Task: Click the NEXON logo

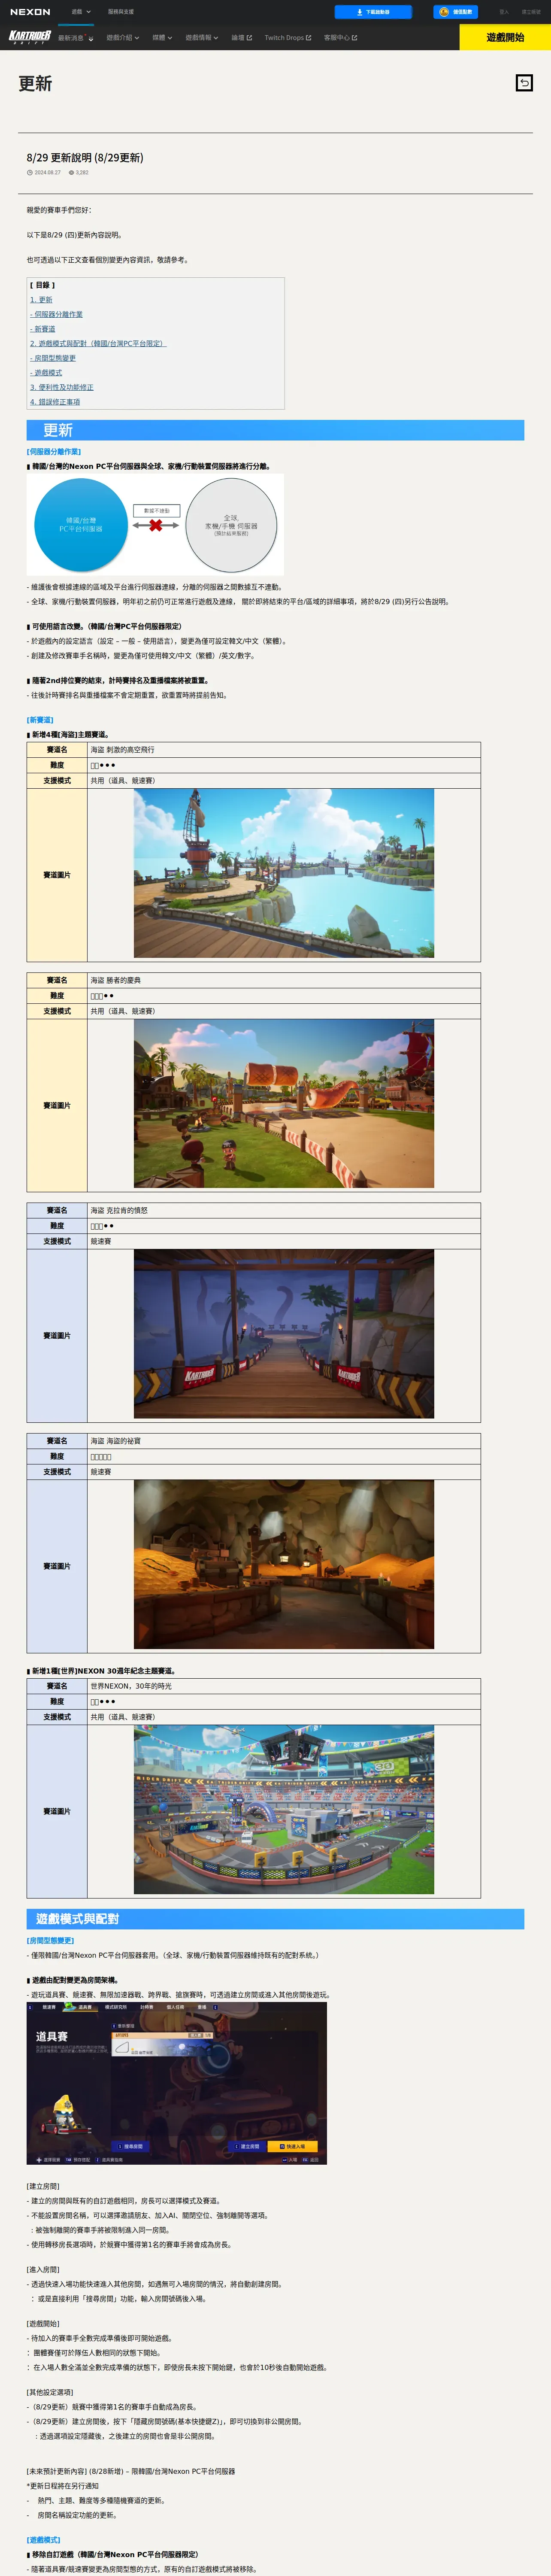Action: pyautogui.click(x=30, y=12)
